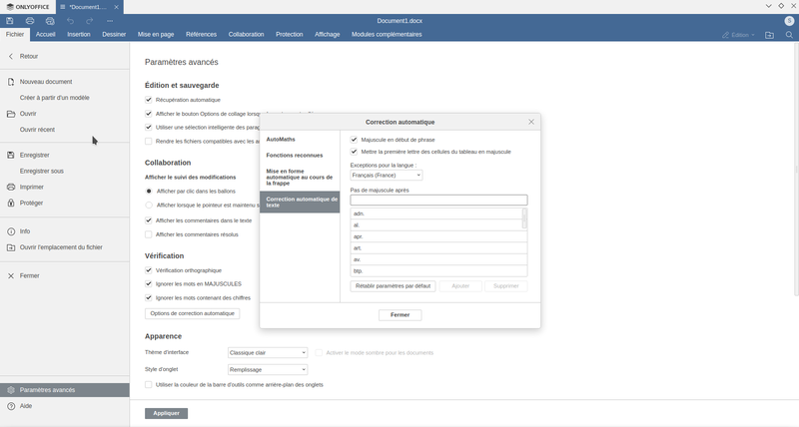The image size is (799, 427).
Task: Click the Retour back arrow
Action: point(11,57)
